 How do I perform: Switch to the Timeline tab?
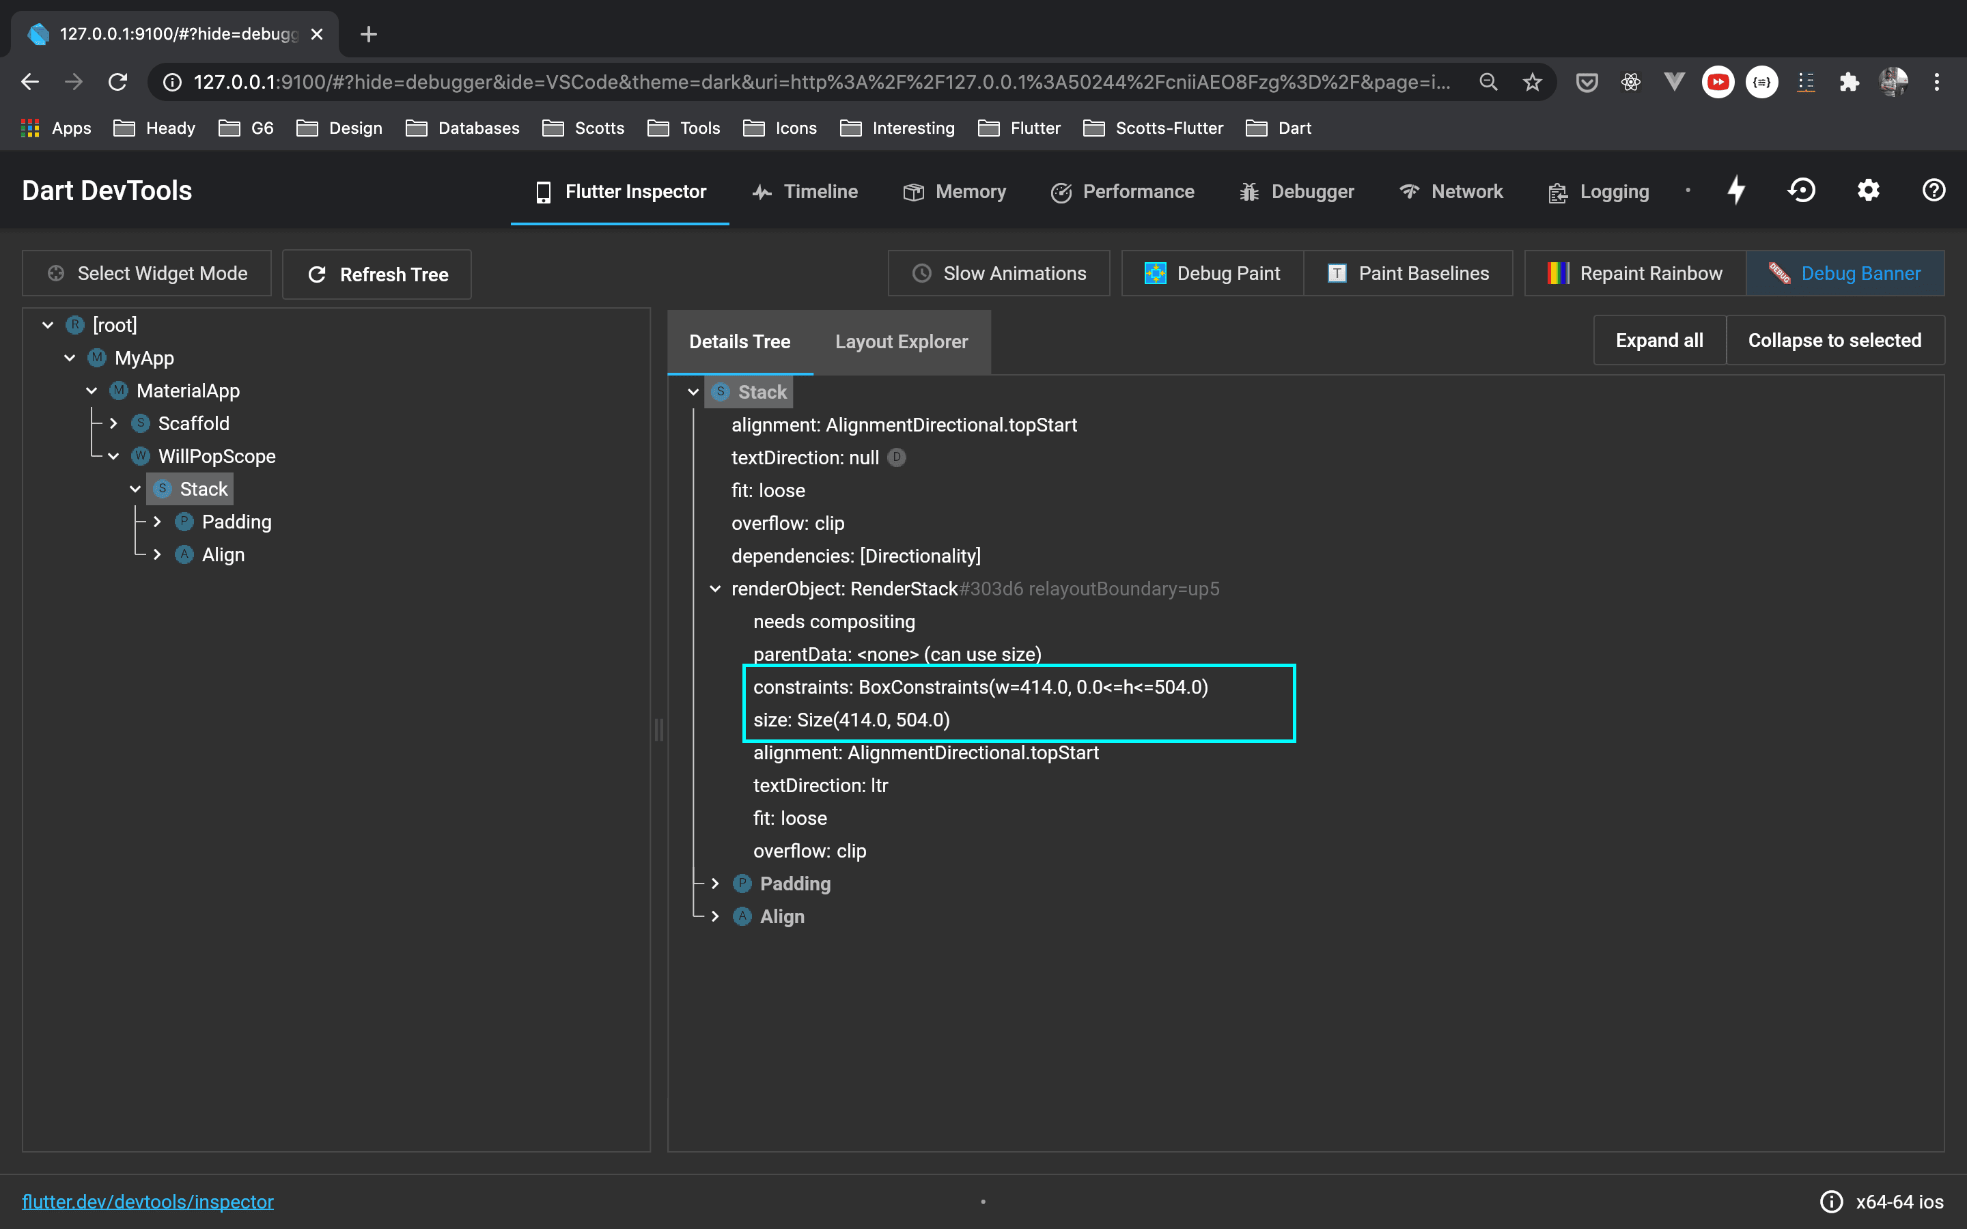tap(805, 191)
